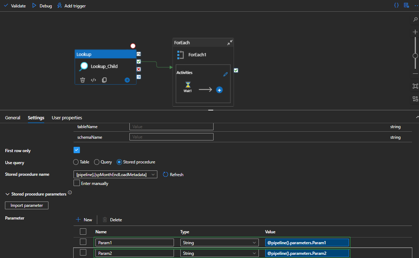
Task: Collapse the properties panel chevron
Action: [417, 118]
